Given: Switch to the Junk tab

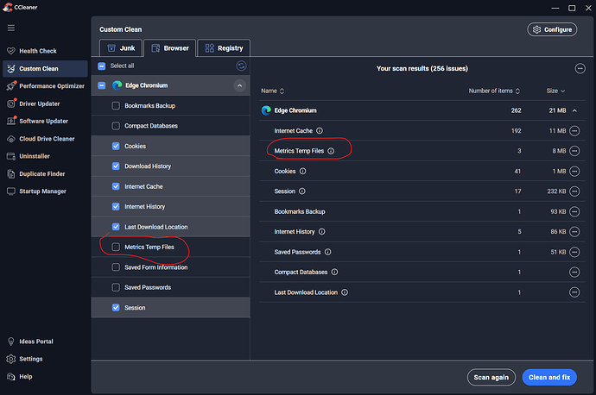Looking at the screenshot, I should 121,48.
